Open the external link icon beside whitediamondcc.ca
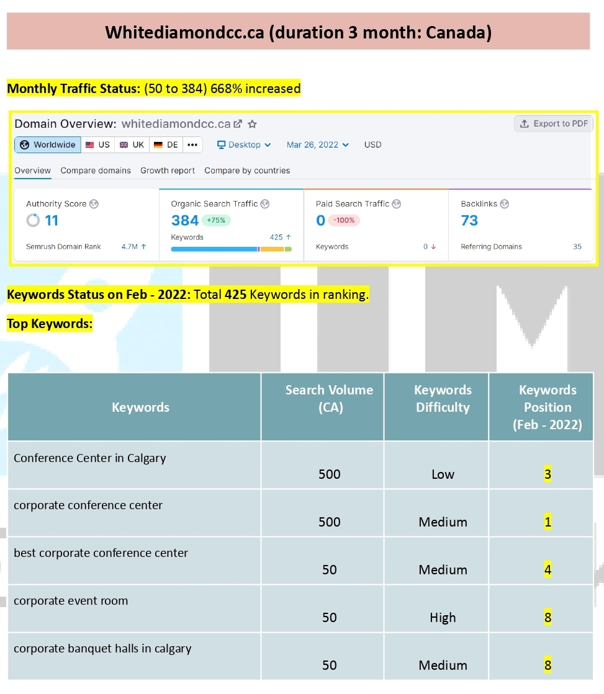Viewport: 604px width, 694px height. (238, 124)
